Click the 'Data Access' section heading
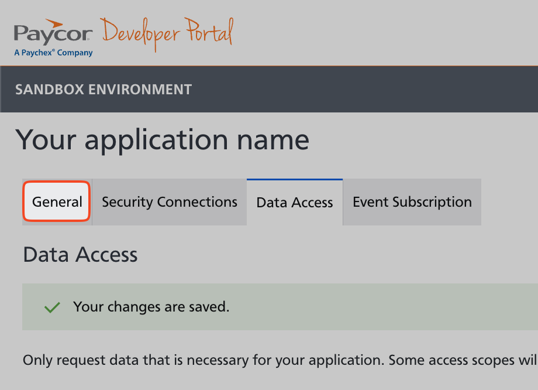 (80, 255)
